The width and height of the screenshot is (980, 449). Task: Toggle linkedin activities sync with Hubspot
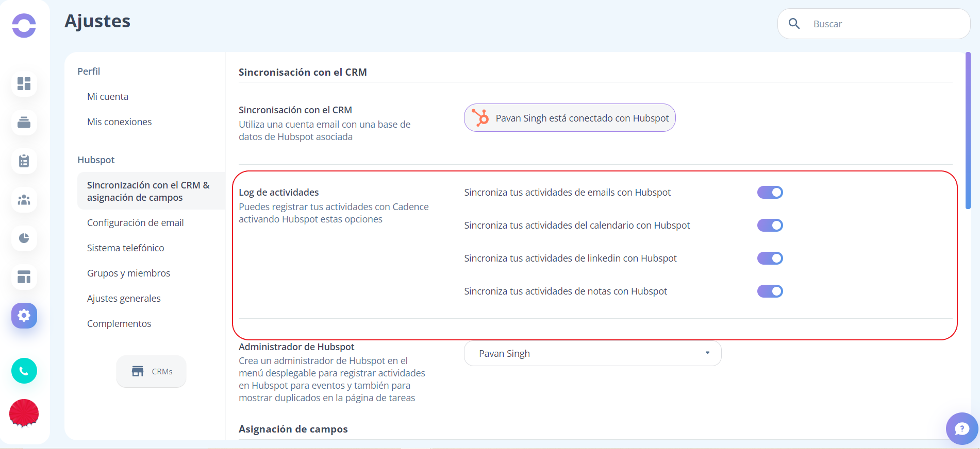[x=770, y=258]
